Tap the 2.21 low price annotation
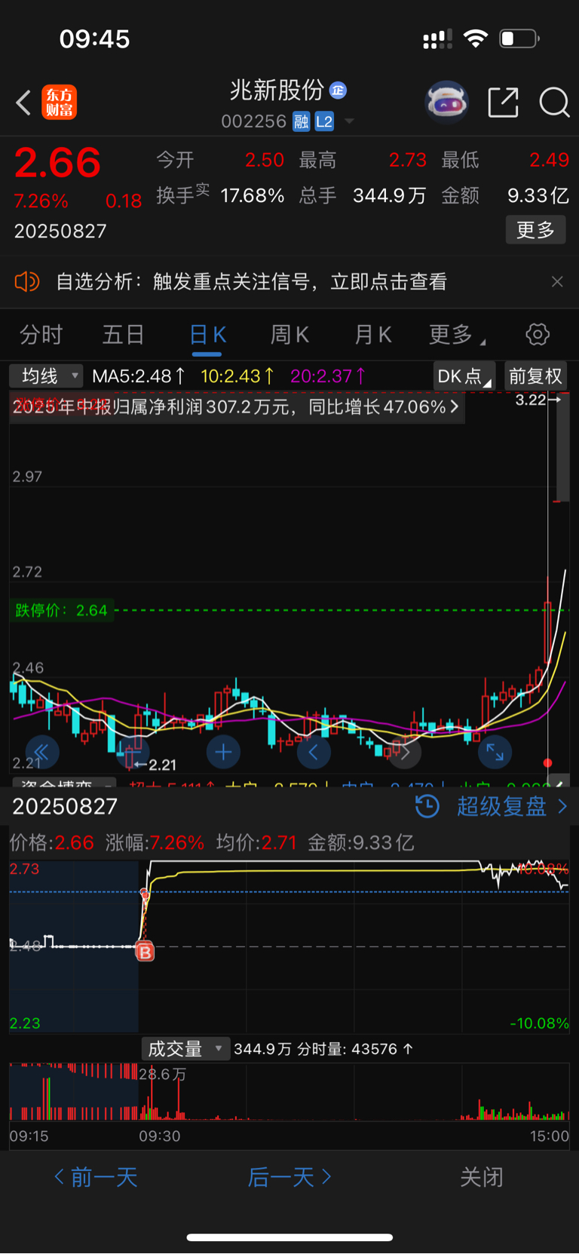 pos(155,765)
